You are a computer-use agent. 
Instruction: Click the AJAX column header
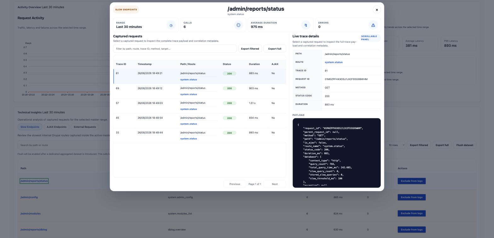pyautogui.click(x=275, y=64)
